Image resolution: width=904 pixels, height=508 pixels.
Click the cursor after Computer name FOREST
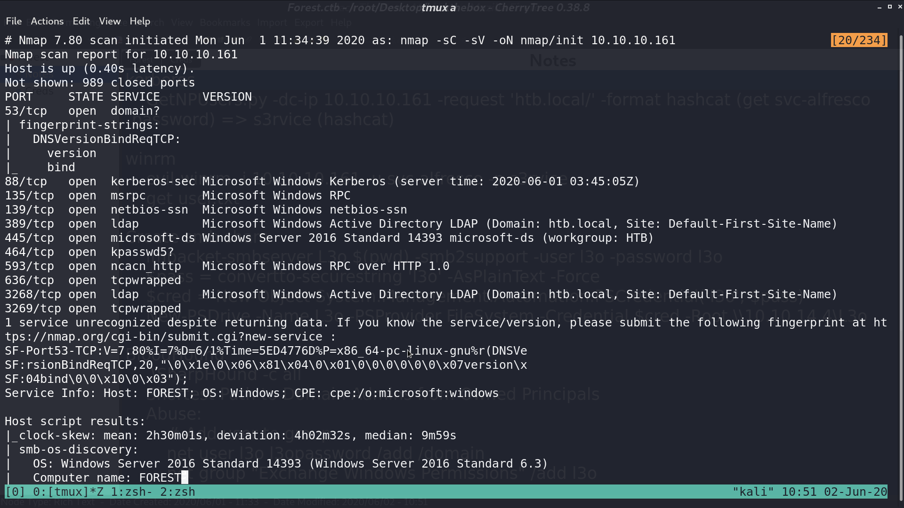click(185, 478)
